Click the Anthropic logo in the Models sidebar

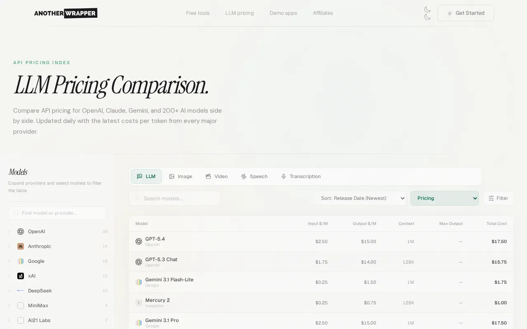(21, 246)
